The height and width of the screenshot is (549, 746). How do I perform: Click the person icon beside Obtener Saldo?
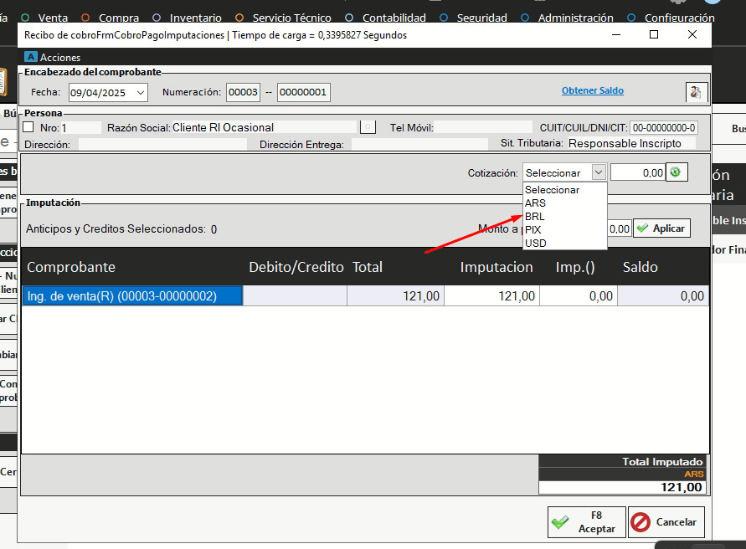coord(695,92)
